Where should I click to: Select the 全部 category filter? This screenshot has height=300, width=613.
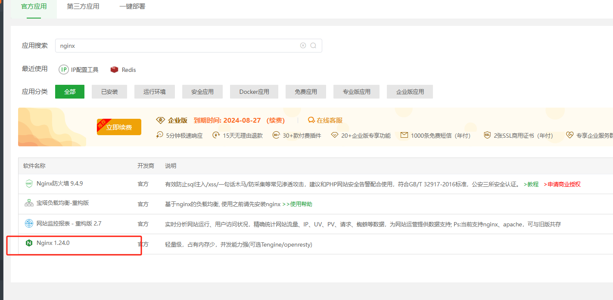pyautogui.click(x=70, y=92)
